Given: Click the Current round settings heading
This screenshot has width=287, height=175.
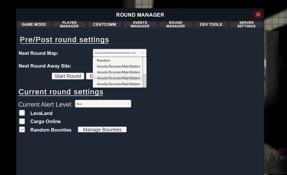Looking at the screenshot, I should coord(61,92).
